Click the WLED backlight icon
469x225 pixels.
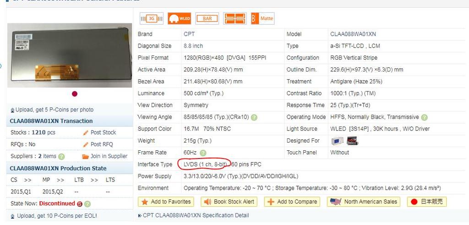click(179, 18)
